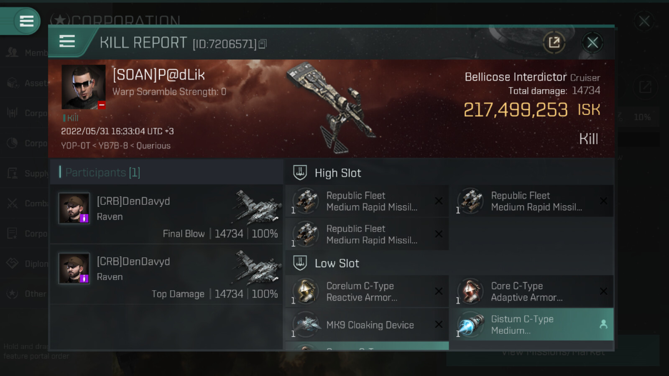The width and height of the screenshot is (669, 376).
Task: View P@dLik pilot portrait
Action: click(83, 87)
